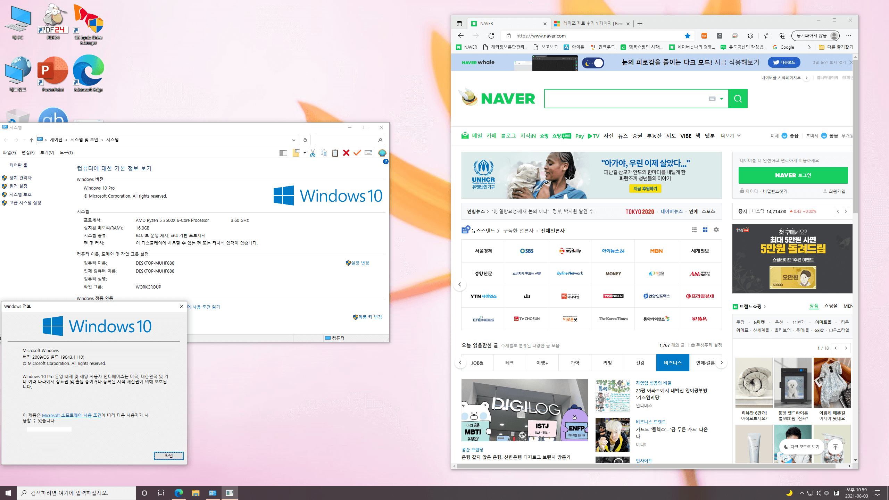Screen dimensions: 889x500
Task: Select the 테크 topic tab
Action: (509, 363)
